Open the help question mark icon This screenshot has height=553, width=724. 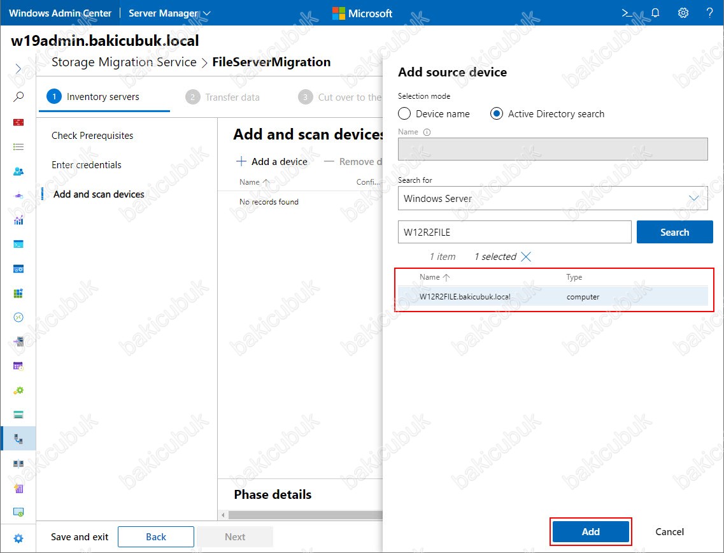(710, 13)
